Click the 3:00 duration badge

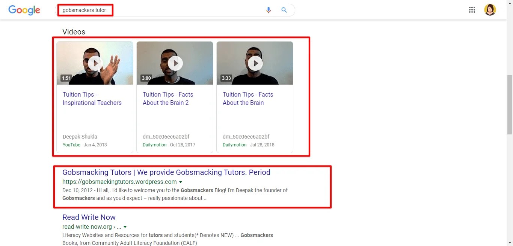[x=146, y=78]
